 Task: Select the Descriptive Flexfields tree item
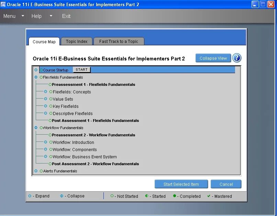(x=73, y=113)
